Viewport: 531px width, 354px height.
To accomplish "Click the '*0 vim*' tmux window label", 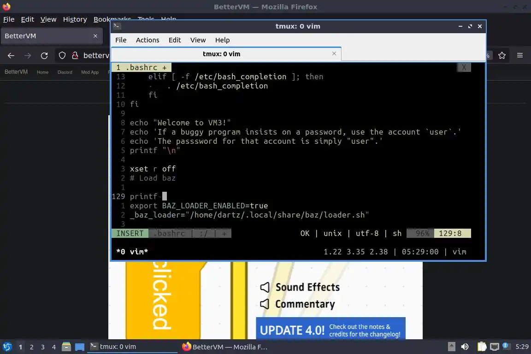I will click(132, 252).
